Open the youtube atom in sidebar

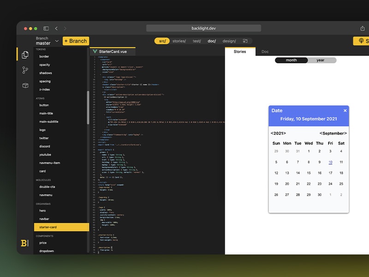point(45,155)
